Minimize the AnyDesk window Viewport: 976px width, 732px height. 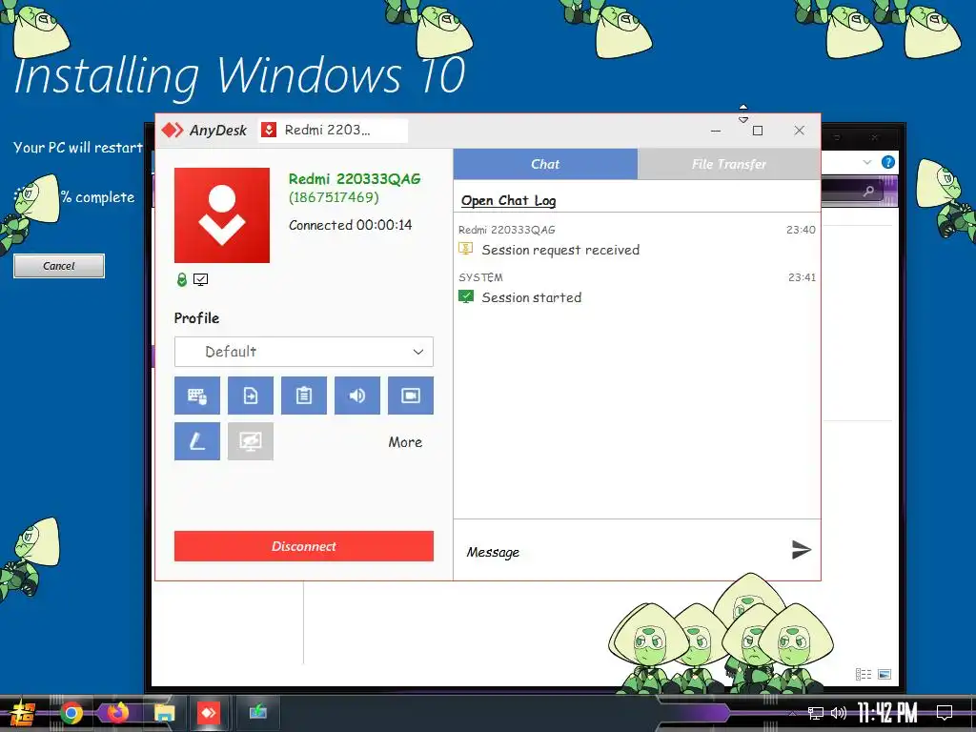[x=716, y=130]
